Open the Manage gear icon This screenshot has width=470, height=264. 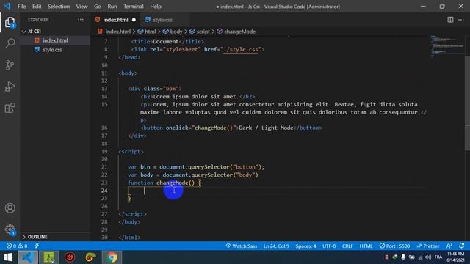tap(10, 230)
